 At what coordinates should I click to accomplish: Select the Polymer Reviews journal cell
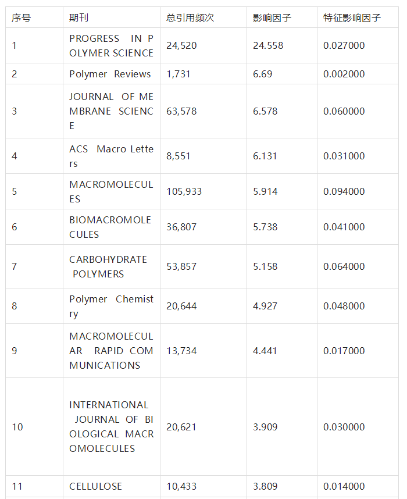(112, 74)
